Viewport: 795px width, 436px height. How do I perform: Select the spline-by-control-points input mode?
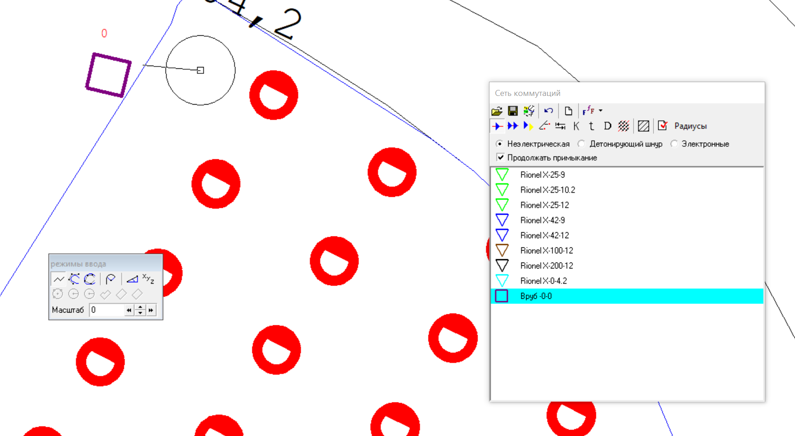74,279
